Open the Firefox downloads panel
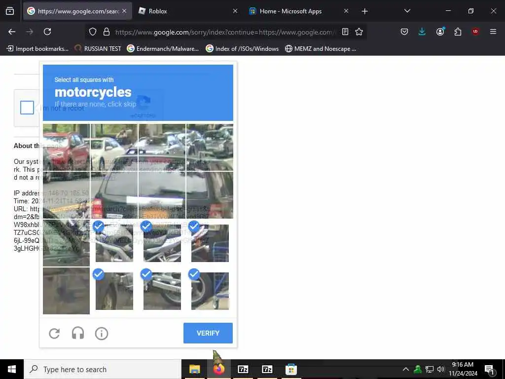The width and height of the screenshot is (505, 379). click(422, 32)
